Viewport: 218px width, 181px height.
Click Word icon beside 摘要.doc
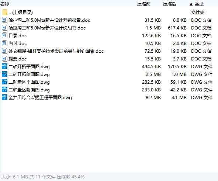[x=4, y=59]
